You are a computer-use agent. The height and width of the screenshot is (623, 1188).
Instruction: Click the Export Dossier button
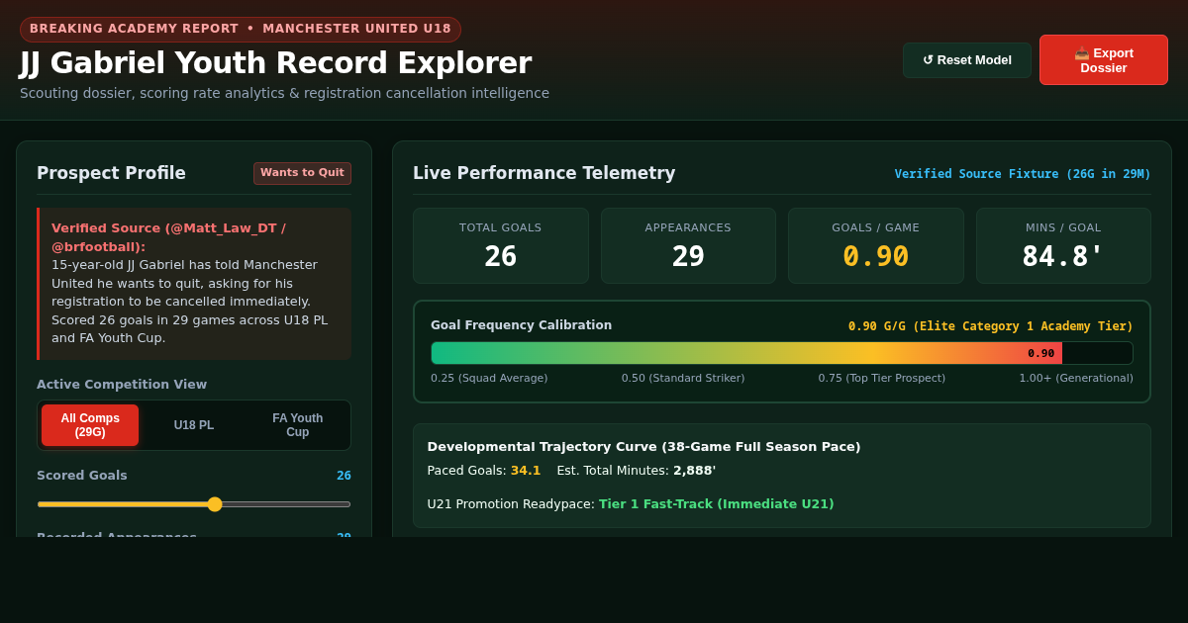click(1104, 60)
